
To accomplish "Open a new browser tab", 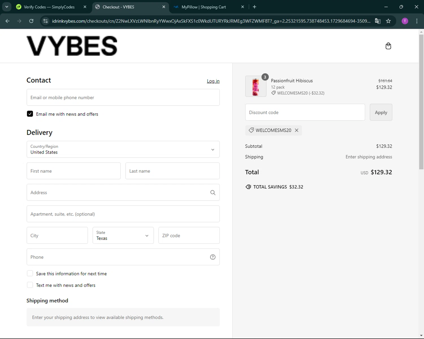I will [x=254, y=7].
